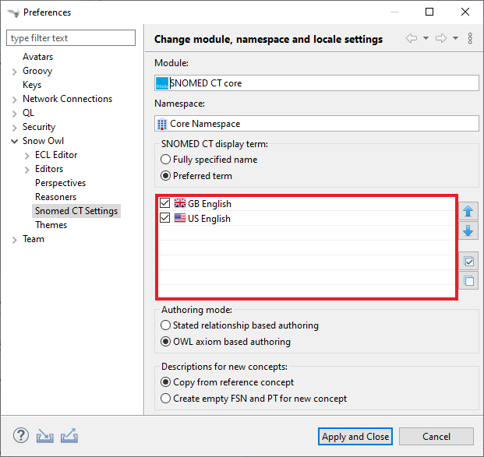
Task: Uncheck the US English checkbox
Action: coord(164,219)
